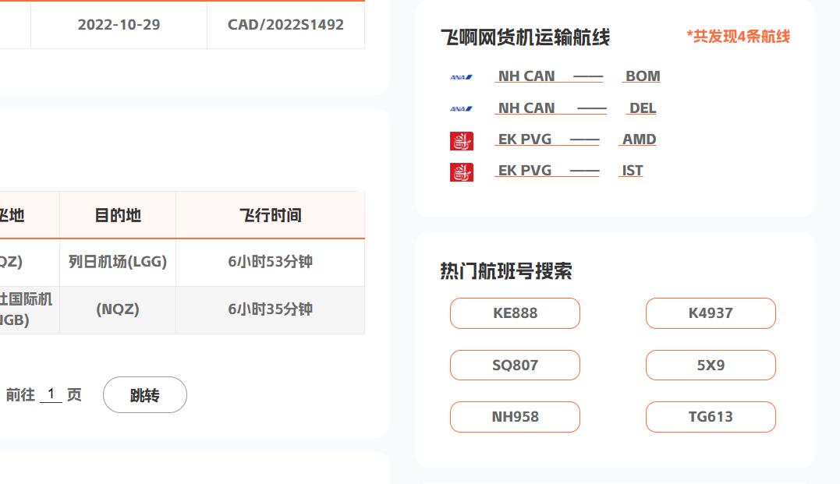Open the NH CAN to BOM route link
This screenshot has height=484, width=840.
point(577,76)
